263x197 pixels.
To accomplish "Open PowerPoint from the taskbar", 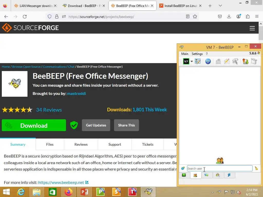I will [84, 192].
